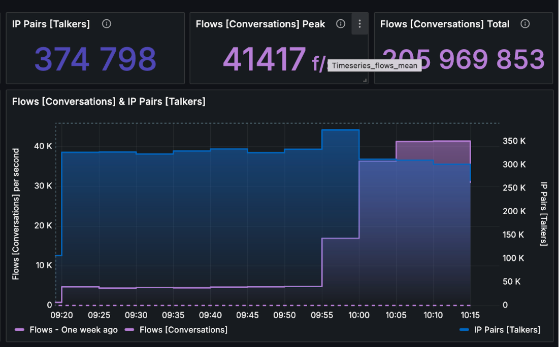Select the 41417 peak flows value
The image size is (559, 347).
click(264, 59)
